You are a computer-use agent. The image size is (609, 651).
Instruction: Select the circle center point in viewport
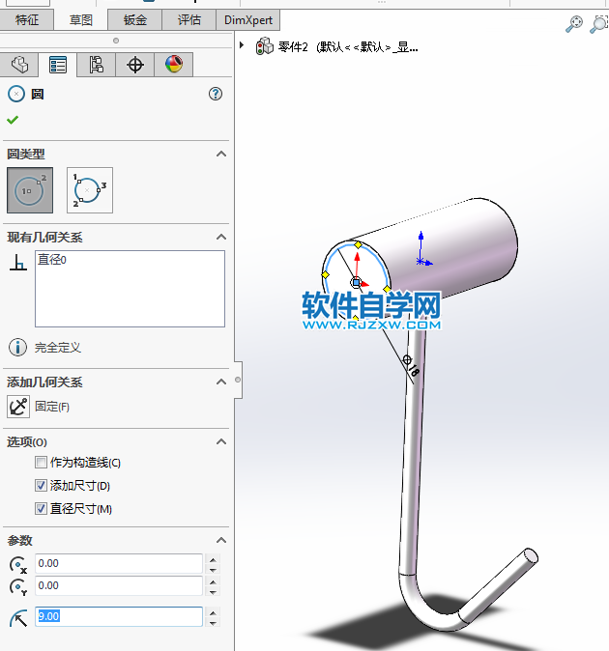356,282
